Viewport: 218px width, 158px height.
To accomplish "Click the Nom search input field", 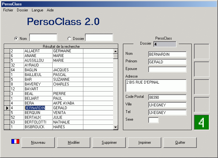I will (43, 37).
